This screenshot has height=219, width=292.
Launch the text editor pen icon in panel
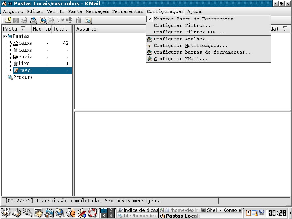[x=82, y=213]
